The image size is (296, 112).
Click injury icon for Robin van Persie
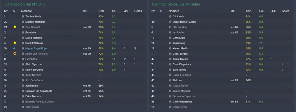point(15,54)
